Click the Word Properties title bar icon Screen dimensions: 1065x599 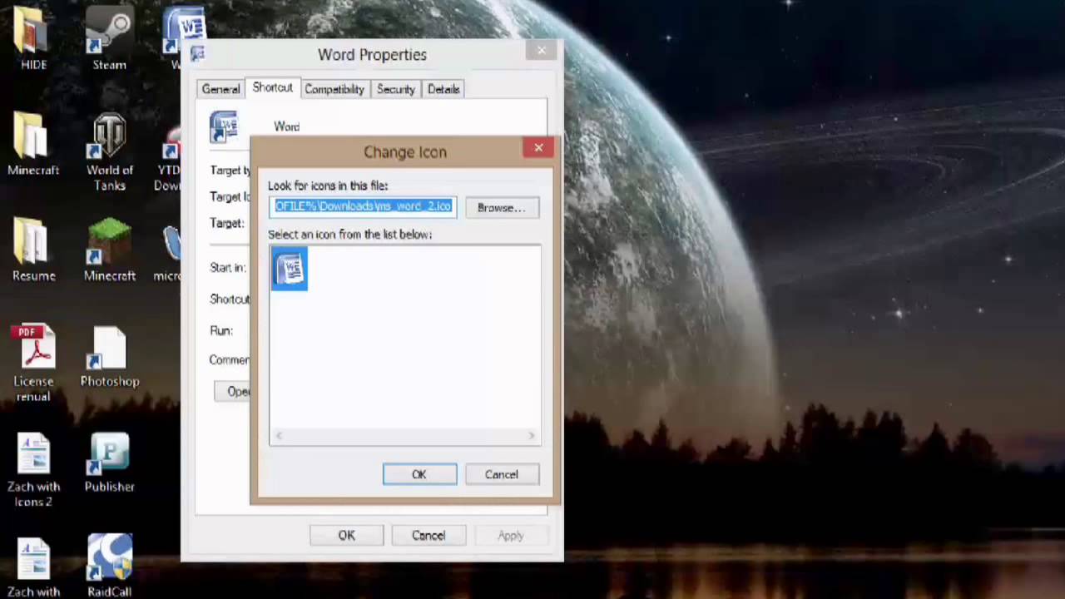pyautogui.click(x=197, y=54)
